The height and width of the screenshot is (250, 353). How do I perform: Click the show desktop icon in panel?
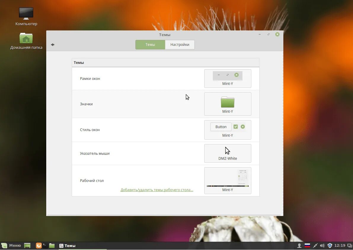click(x=27, y=246)
